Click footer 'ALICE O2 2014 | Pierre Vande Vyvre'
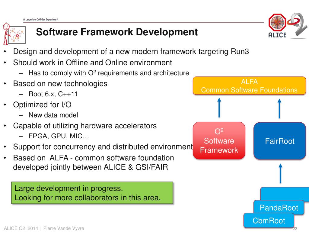 pos(44,228)
